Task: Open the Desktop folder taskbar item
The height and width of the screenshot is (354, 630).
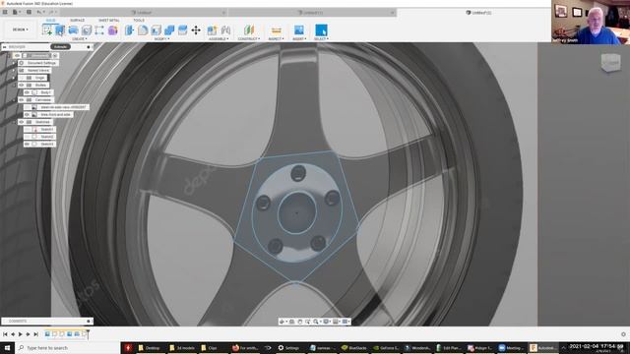Action: pyautogui.click(x=149, y=347)
